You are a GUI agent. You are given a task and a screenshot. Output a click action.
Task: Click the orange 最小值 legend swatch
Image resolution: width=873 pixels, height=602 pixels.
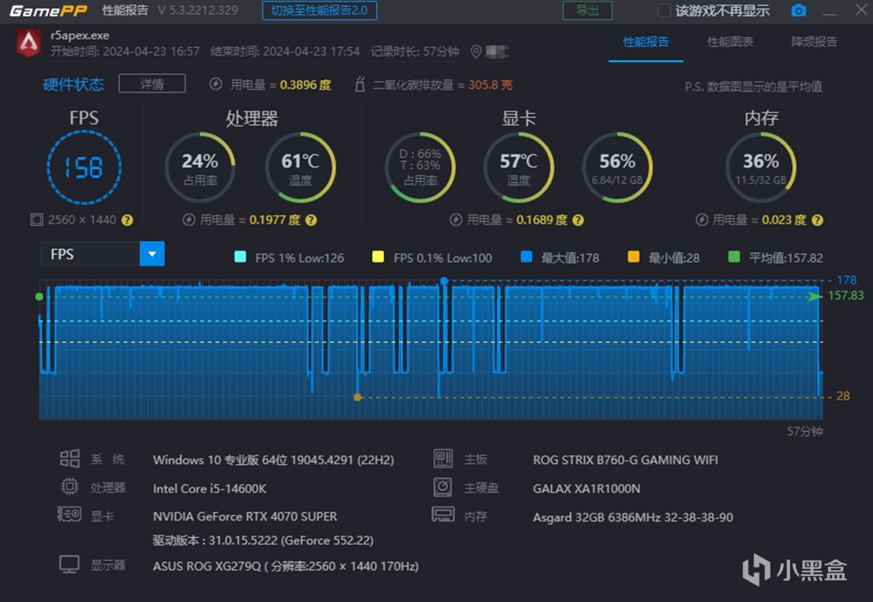pos(634,257)
